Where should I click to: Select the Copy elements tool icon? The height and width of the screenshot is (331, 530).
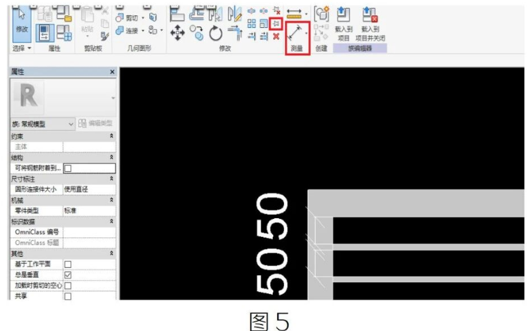pyautogui.click(x=196, y=33)
